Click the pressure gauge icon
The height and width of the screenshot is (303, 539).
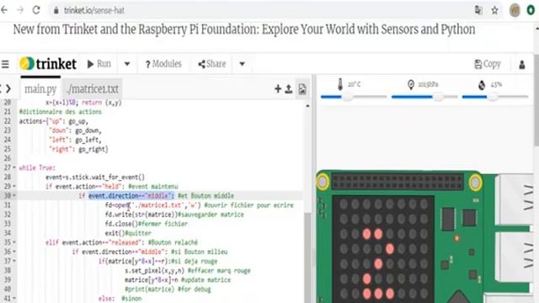point(411,84)
